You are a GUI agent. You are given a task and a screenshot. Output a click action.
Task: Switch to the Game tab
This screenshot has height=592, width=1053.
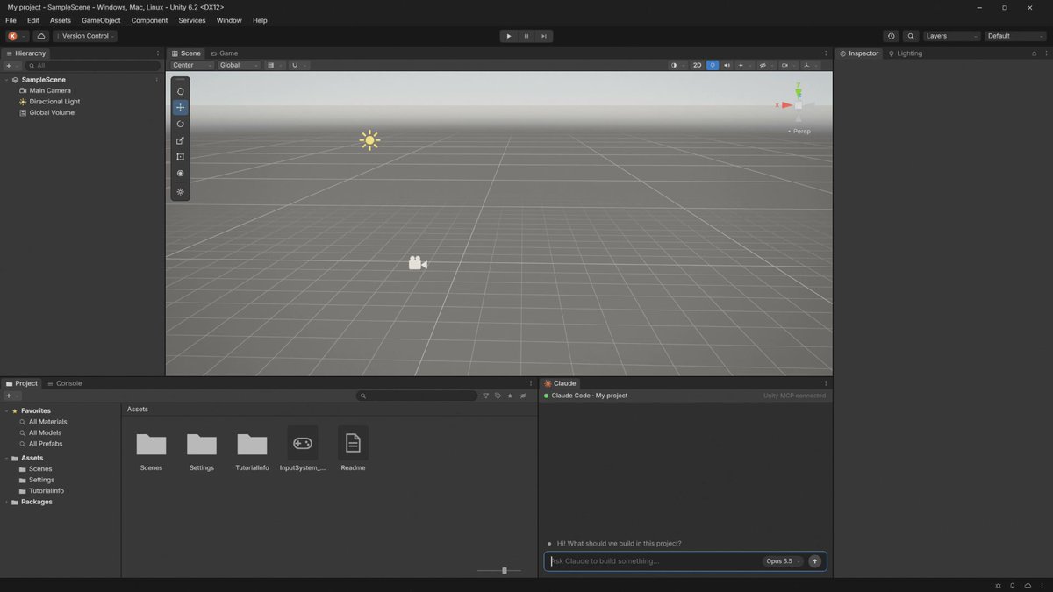tap(224, 53)
